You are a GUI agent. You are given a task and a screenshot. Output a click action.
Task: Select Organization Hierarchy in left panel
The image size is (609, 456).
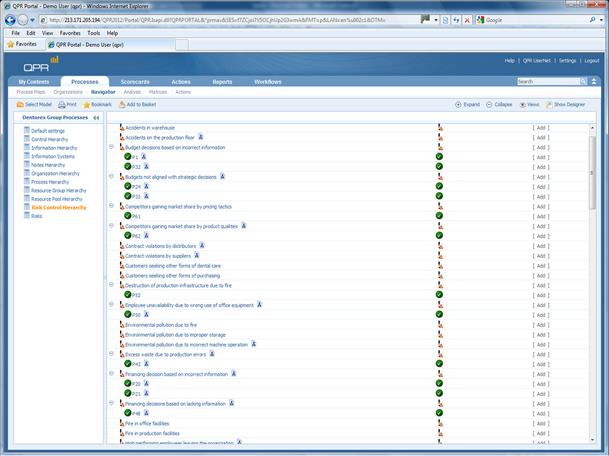coord(55,173)
